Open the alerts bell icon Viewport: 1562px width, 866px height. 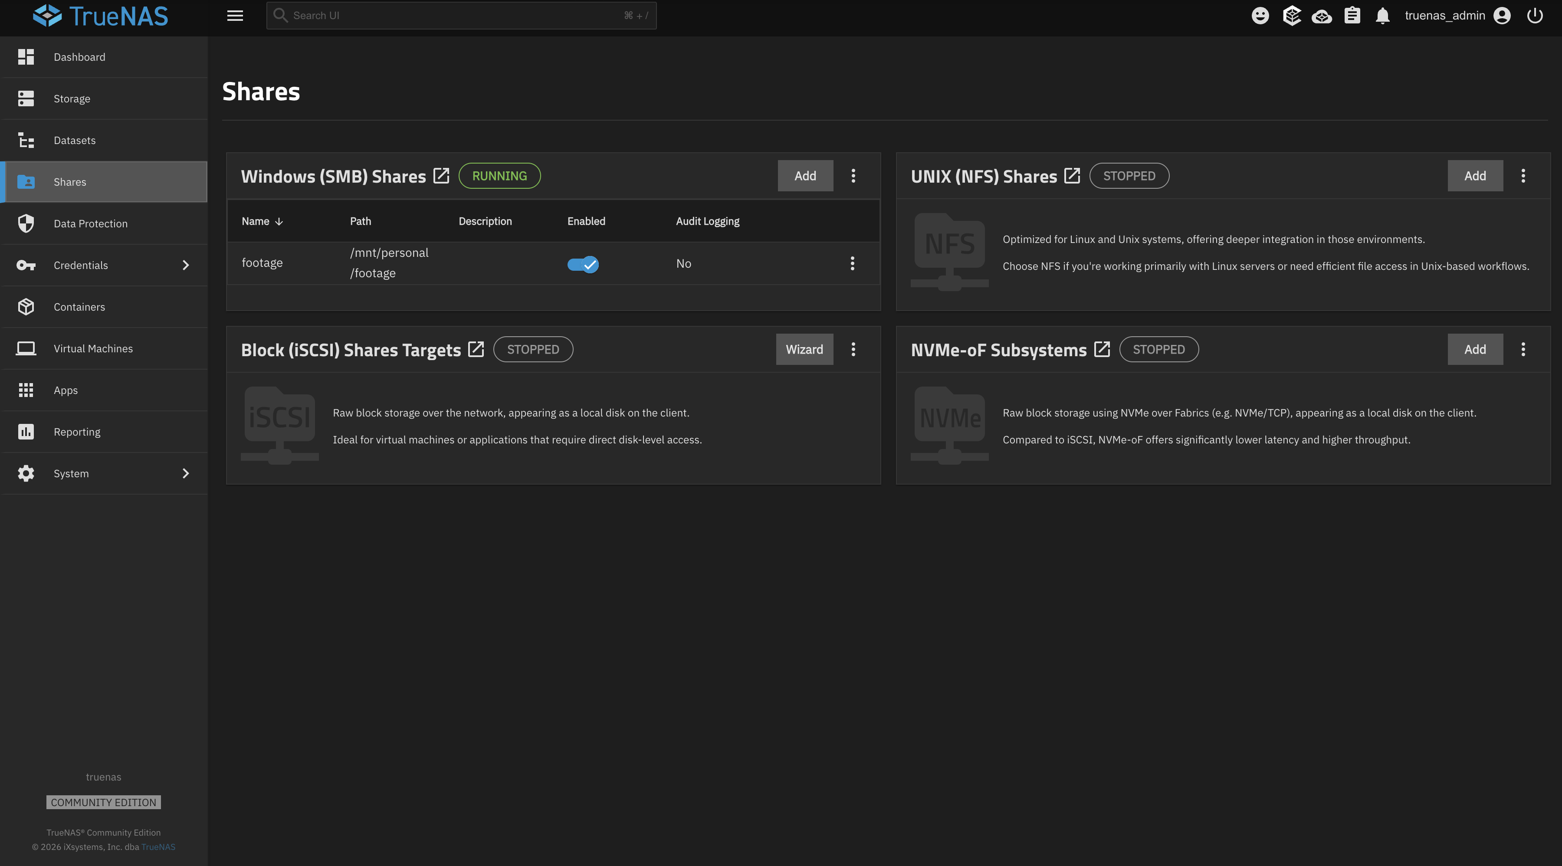[x=1382, y=16]
